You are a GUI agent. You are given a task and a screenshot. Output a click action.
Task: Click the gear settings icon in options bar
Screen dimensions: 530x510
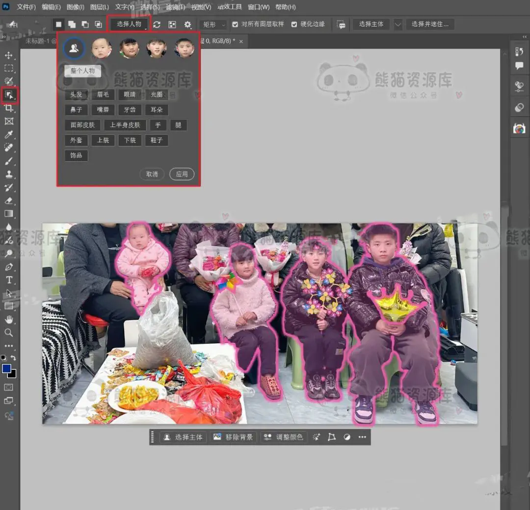tap(187, 25)
